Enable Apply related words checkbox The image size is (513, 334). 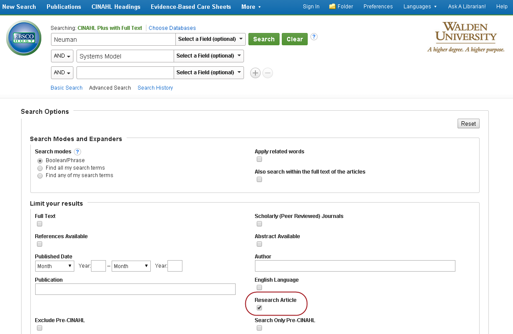[x=259, y=160]
